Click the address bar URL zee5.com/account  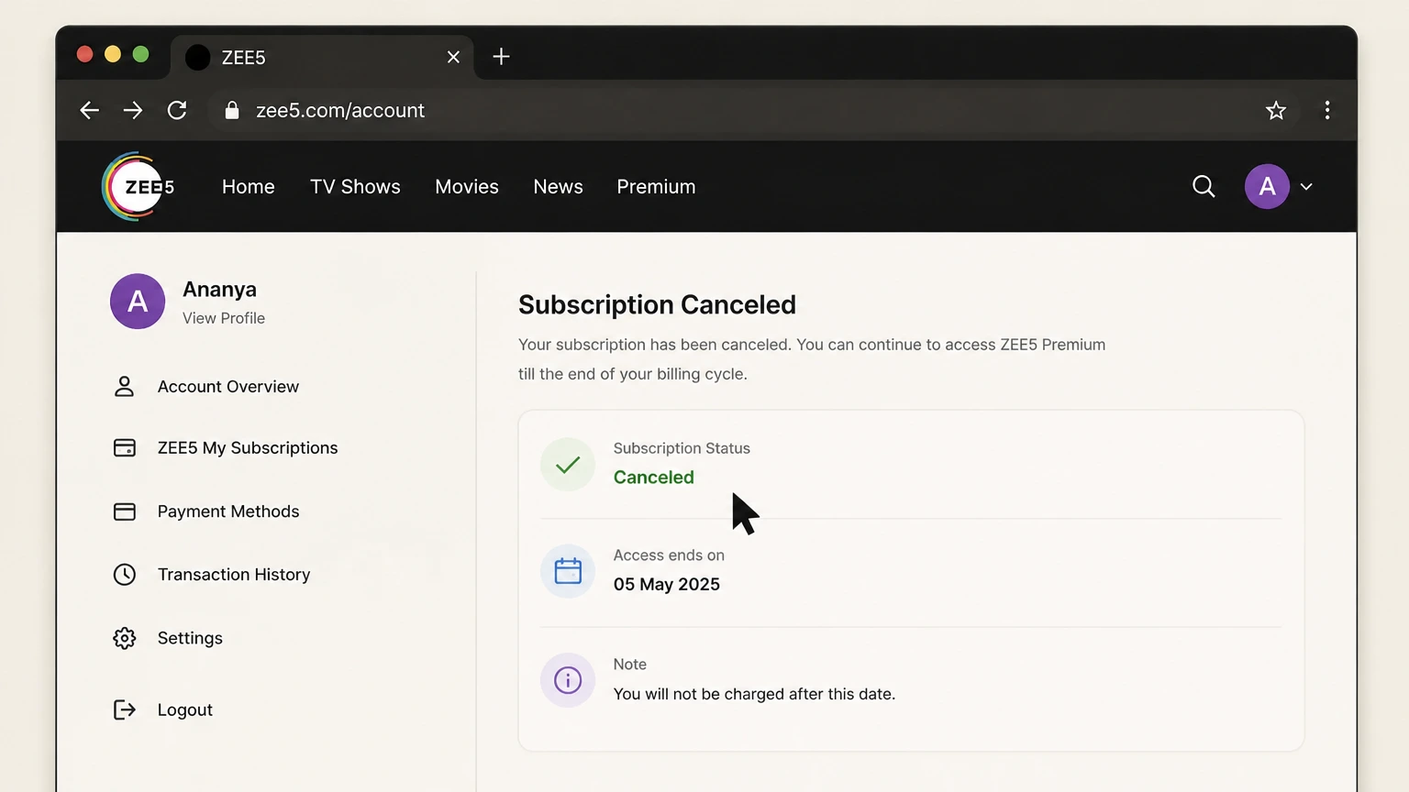pos(340,110)
